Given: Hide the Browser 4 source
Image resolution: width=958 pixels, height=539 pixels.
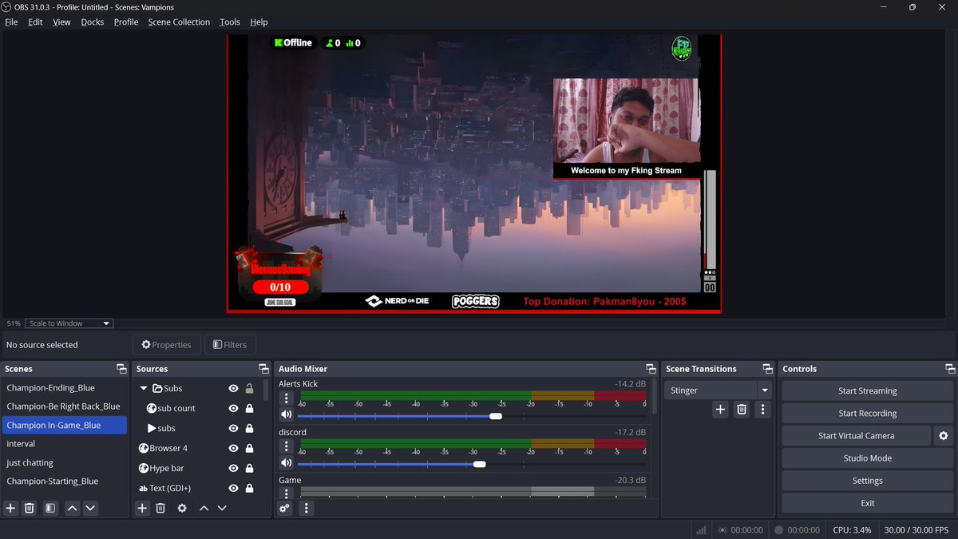Looking at the screenshot, I should pos(233,448).
